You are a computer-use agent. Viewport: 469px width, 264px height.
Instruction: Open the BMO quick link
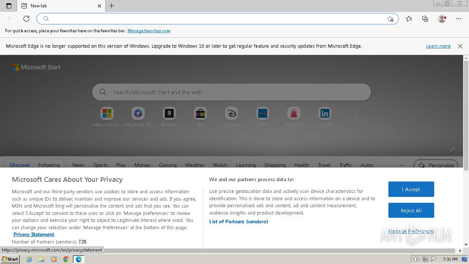(x=263, y=117)
